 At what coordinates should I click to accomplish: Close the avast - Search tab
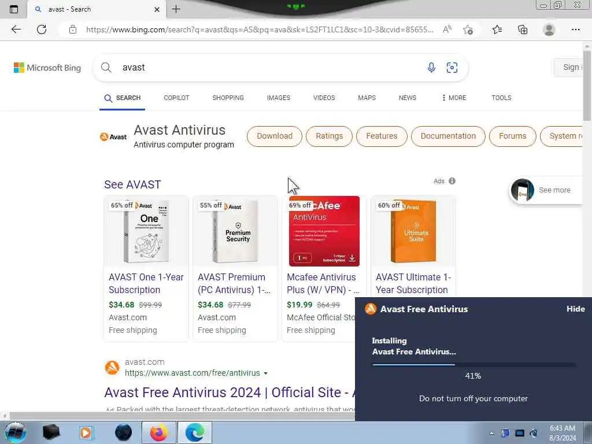point(157,9)
